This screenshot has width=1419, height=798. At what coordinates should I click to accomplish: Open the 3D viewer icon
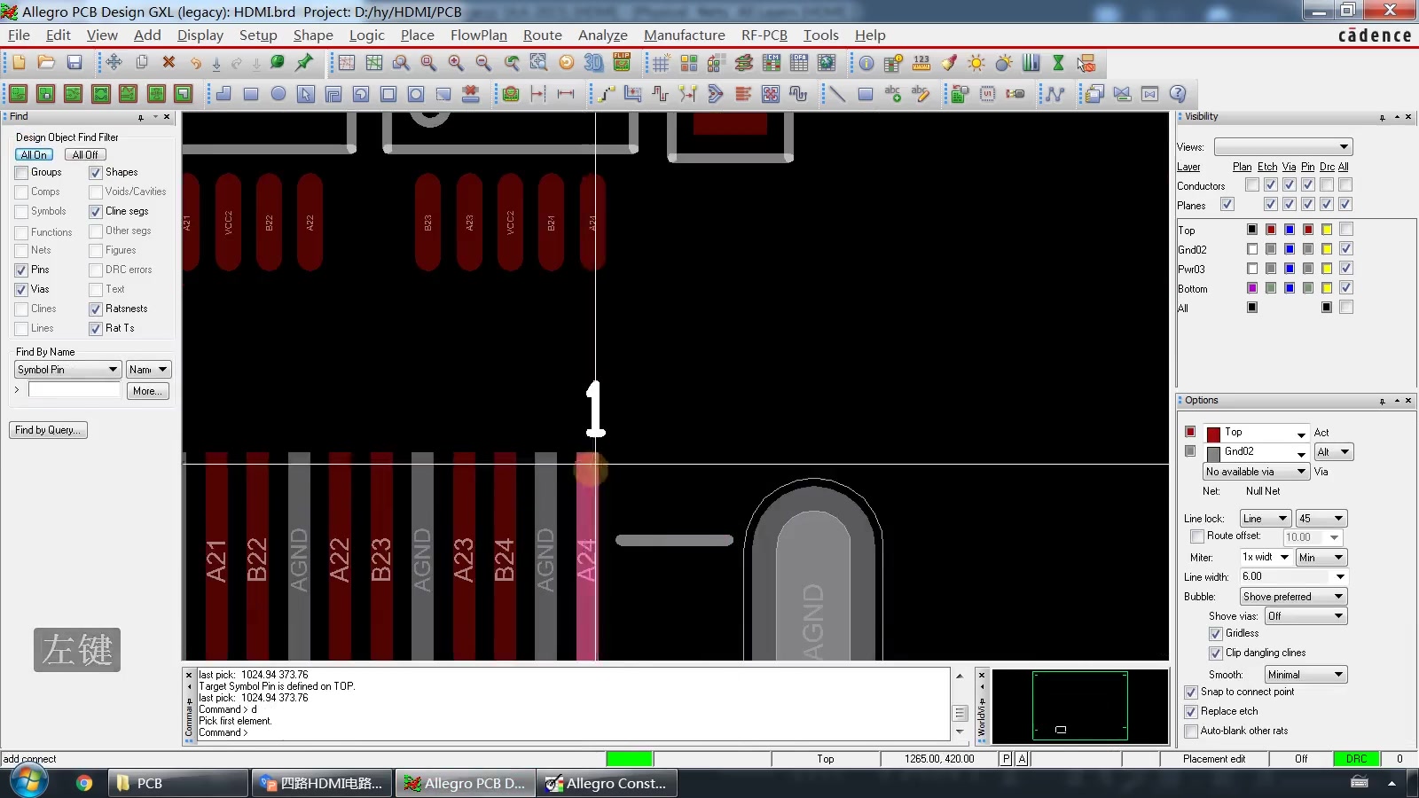coord(593,63)
